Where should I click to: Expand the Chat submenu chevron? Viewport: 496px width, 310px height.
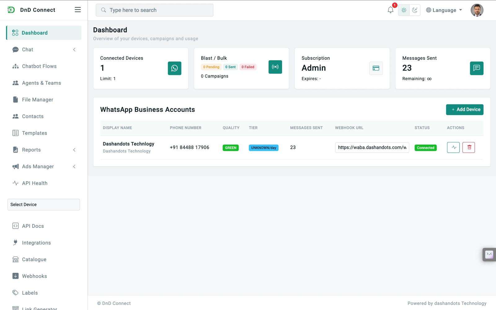pos(74,50)
